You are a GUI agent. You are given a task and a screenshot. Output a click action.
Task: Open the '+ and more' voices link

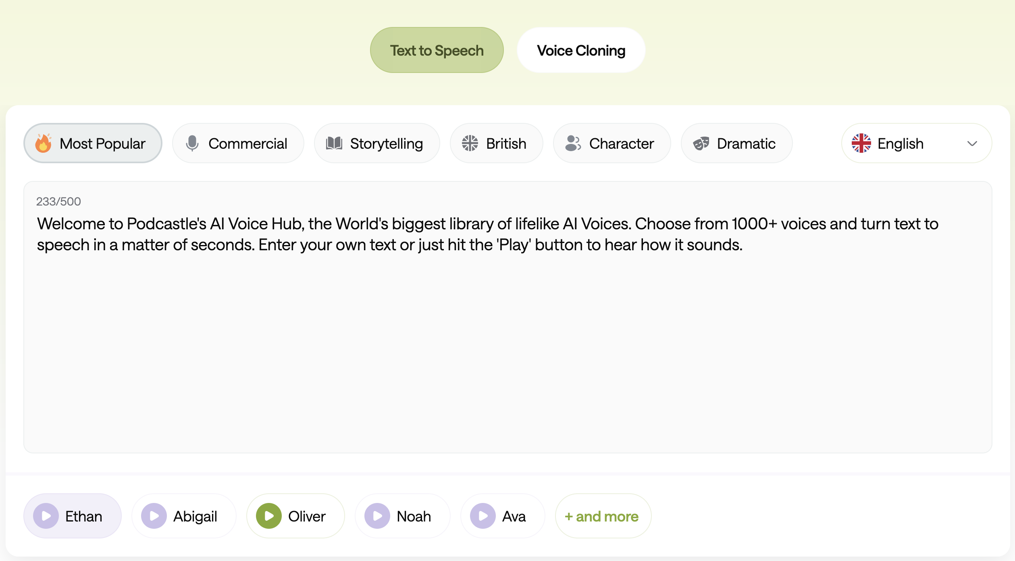coord(602,516)
